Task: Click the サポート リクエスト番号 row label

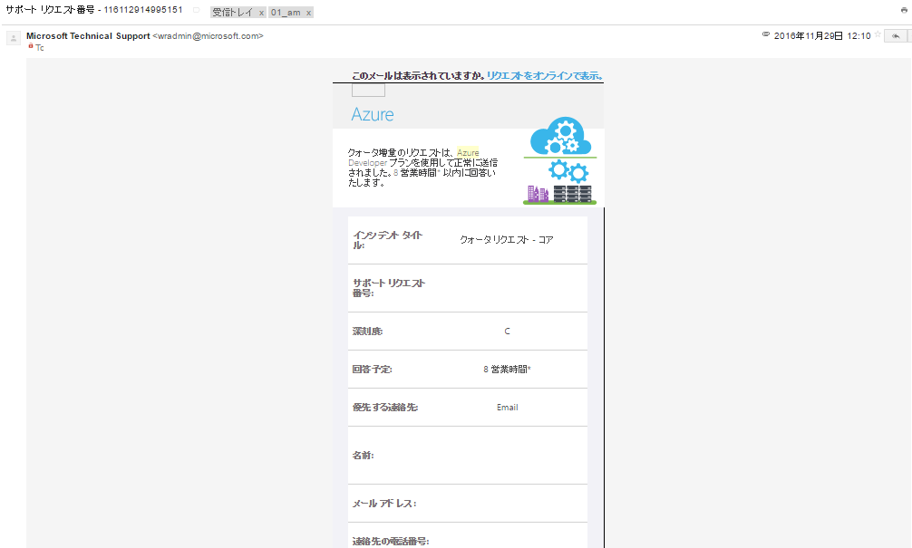Action: (389, 288)
